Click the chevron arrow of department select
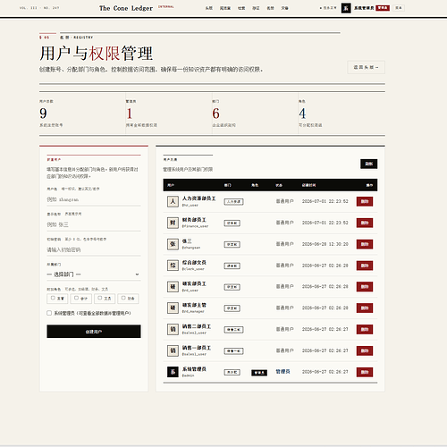 tap(137, 274)
